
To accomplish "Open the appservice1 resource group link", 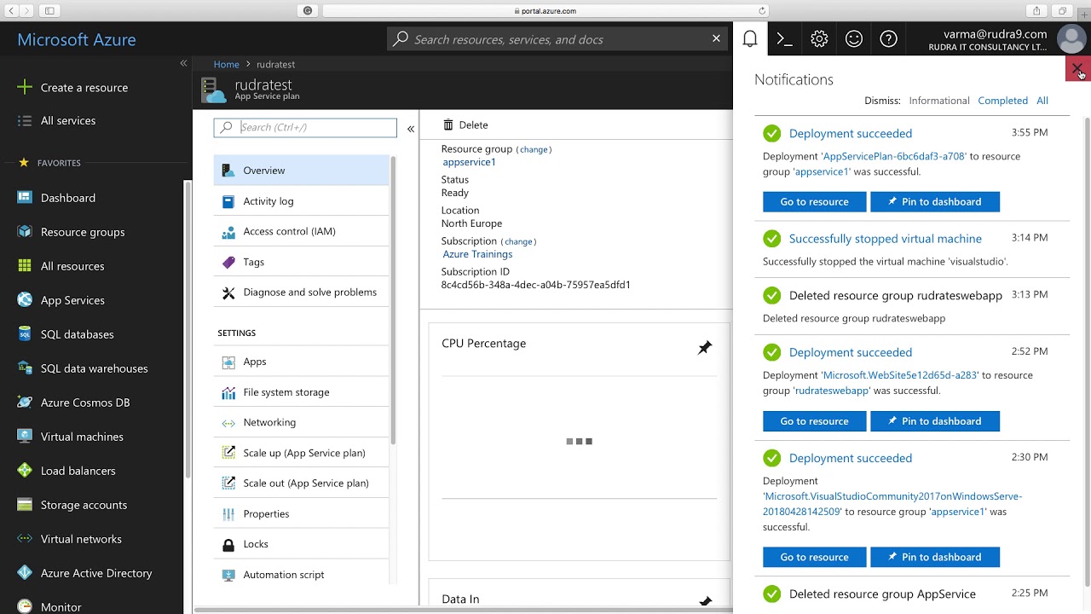I will pyautogui.click(x=469, y=162).
